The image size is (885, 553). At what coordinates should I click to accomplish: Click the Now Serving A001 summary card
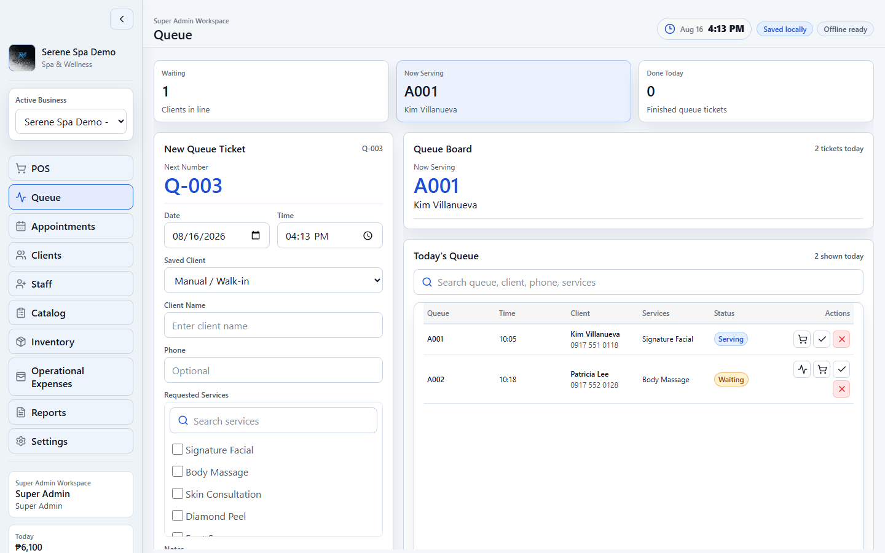(x=514, y=91)
